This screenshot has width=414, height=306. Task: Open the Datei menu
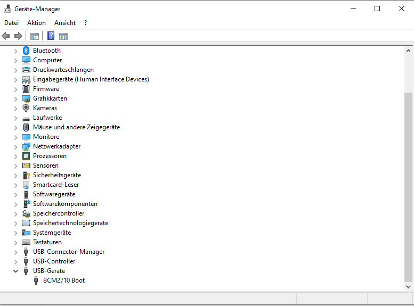[11, 23]
